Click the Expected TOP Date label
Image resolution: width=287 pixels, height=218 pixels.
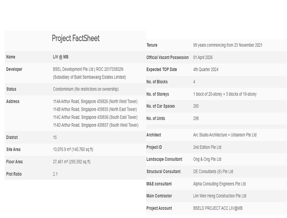(161, 70)
